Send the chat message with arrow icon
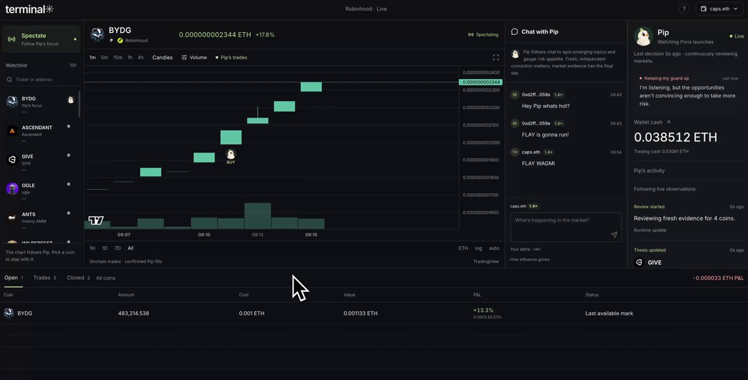The image size is (748, 380). pos(614,235)
